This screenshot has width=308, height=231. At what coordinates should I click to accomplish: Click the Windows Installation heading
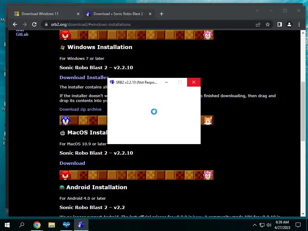pos(100,47)
